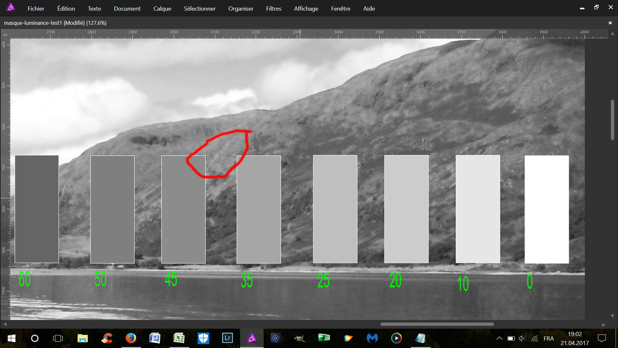Screen dimensions: 618x348
Task: Open Microsoft Word from taskbar
Action: [x=155, y=338]
